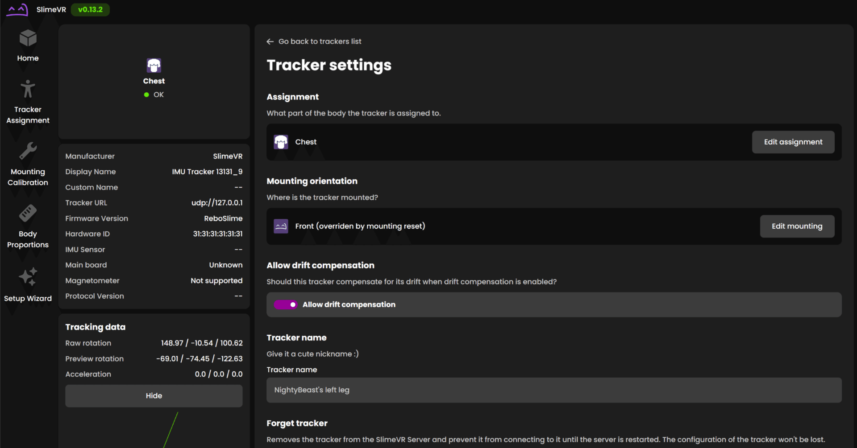Click the Chest tracker icon in the card
This screenshot has height=448, width=857.
pyautogui.click(x=154, y=66)
